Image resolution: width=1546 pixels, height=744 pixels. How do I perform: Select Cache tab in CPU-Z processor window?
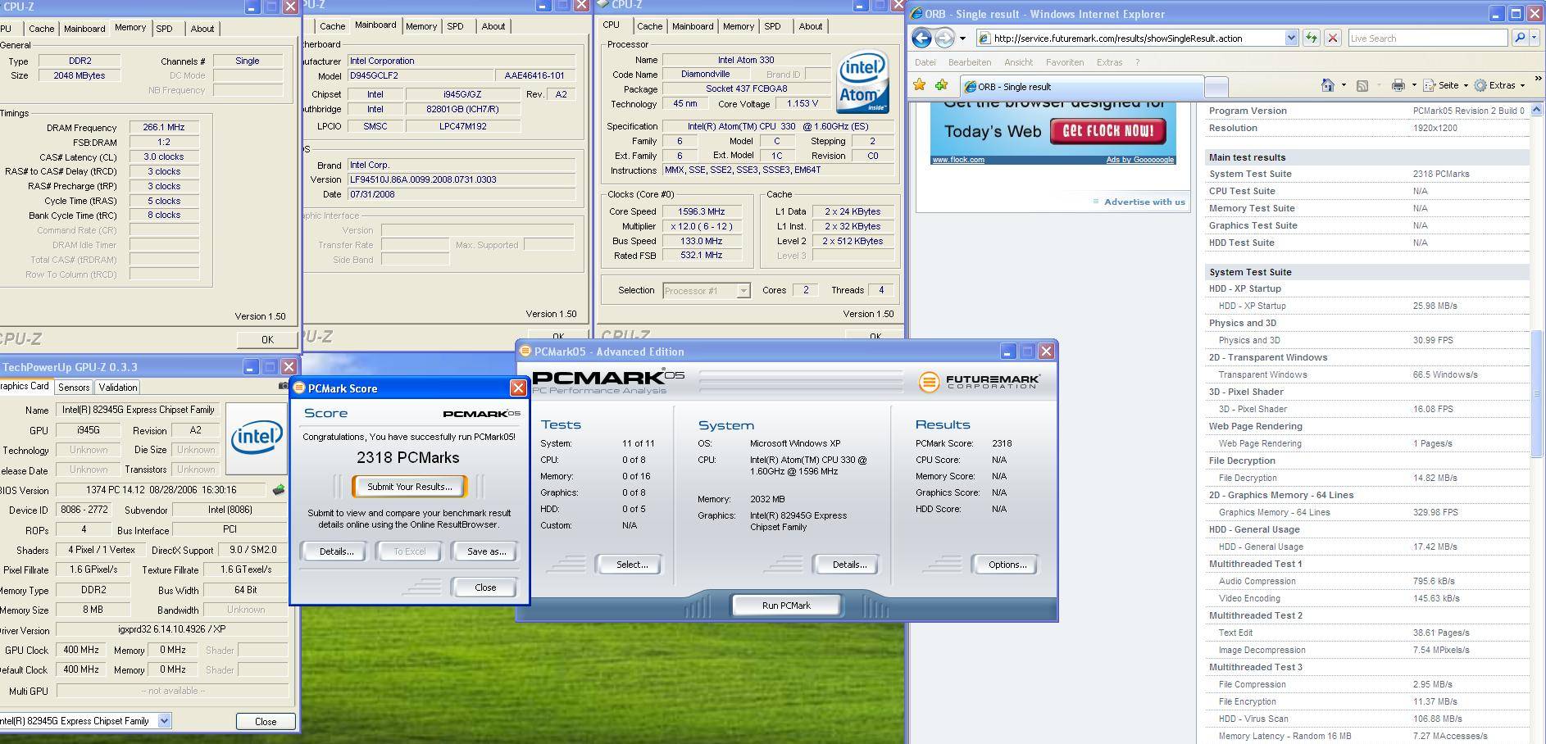[x=649, y=26]
